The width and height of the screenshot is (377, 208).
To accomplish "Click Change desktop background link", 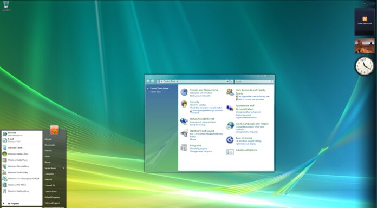I will [x=249, y=112].
